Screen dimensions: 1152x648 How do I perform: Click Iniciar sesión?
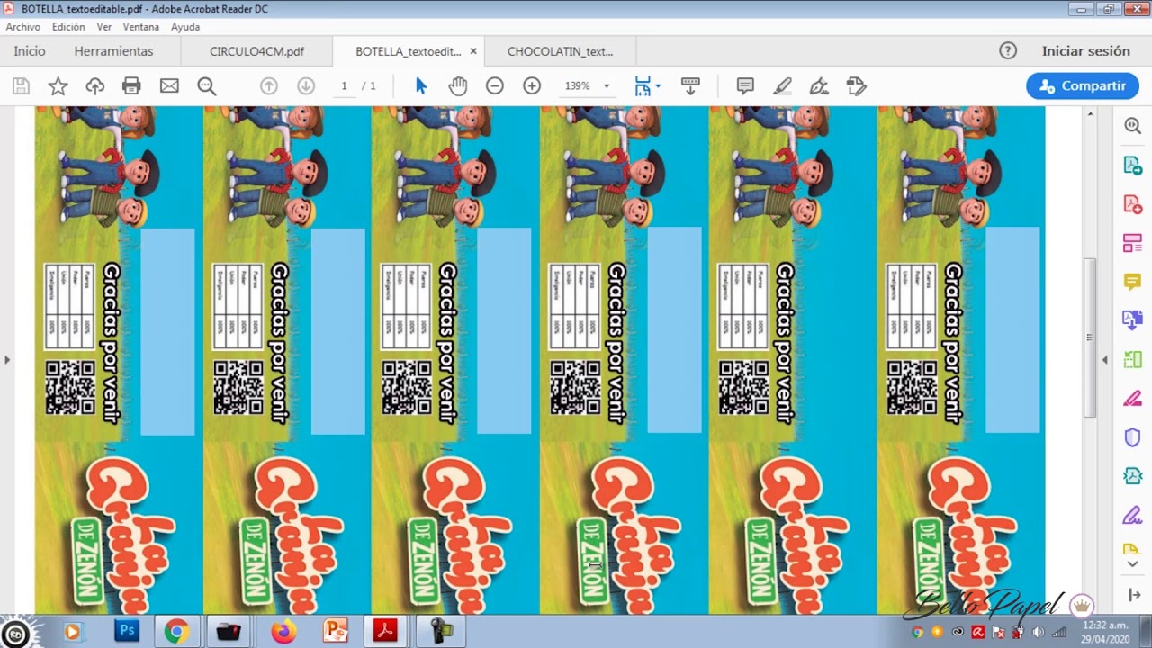click(1086, 51)
